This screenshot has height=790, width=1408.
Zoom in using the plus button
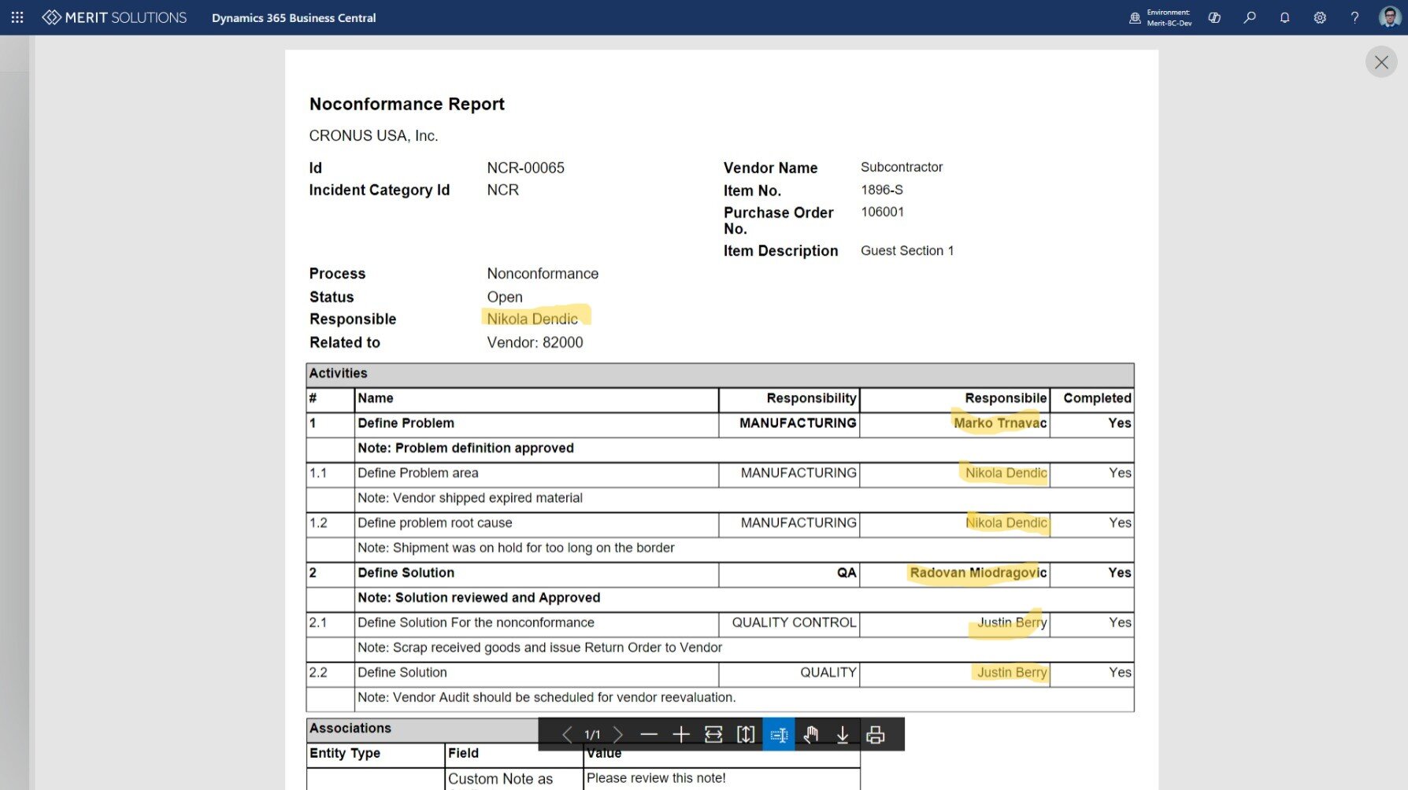(681, 734)
